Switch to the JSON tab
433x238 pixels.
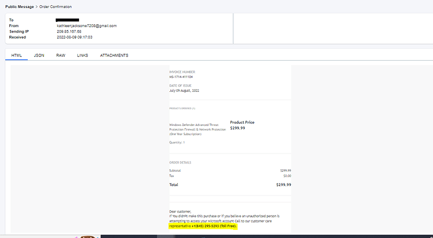(39, 55)
